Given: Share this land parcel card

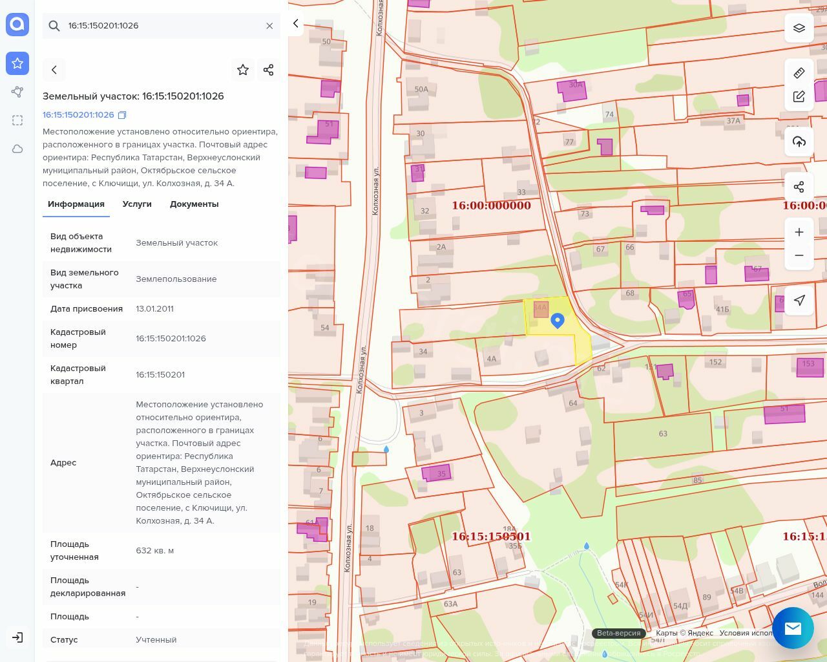Looking at the screenshot, I should click(x=269, y=70).
